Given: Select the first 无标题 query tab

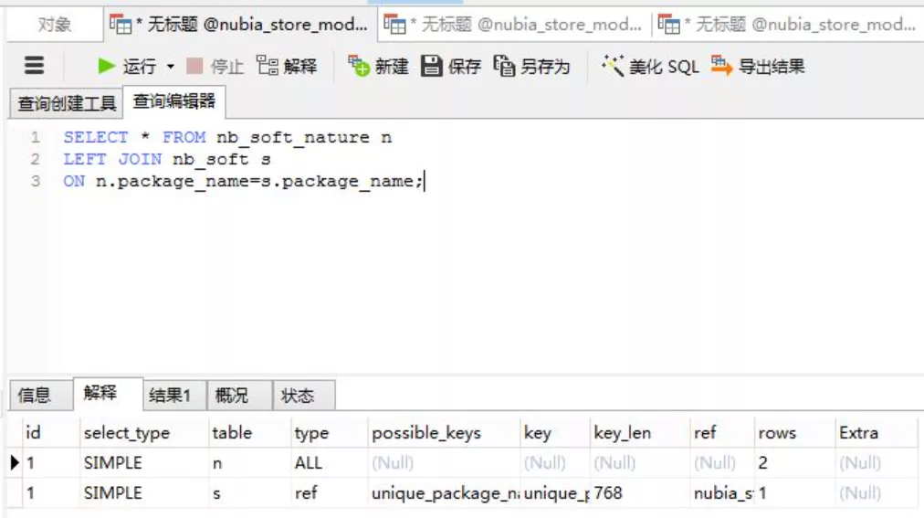Looking at the screenshot, I should click(x=240, y=25).
